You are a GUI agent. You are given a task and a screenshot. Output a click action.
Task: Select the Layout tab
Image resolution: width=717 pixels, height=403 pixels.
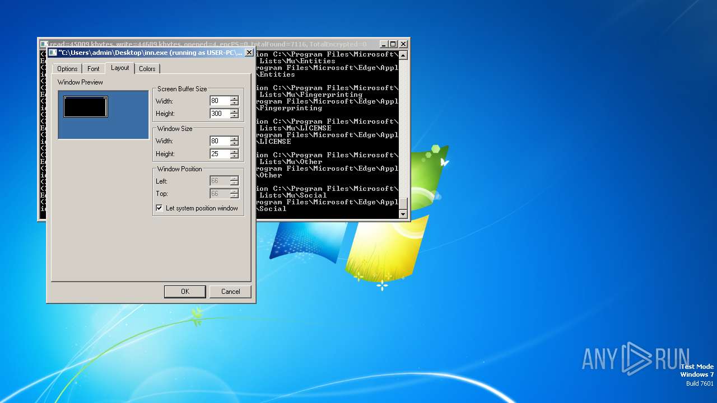coord(120,68)
